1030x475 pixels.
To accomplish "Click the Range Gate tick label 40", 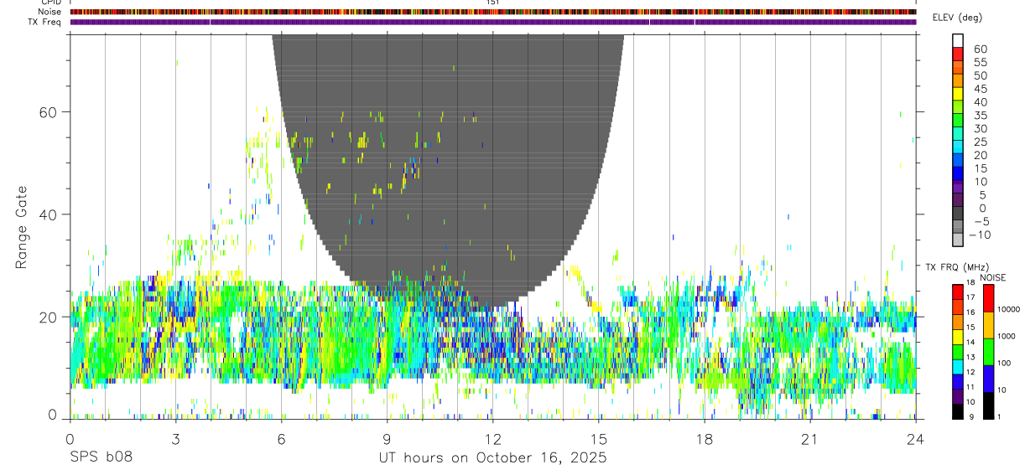I will click(49, 214).
